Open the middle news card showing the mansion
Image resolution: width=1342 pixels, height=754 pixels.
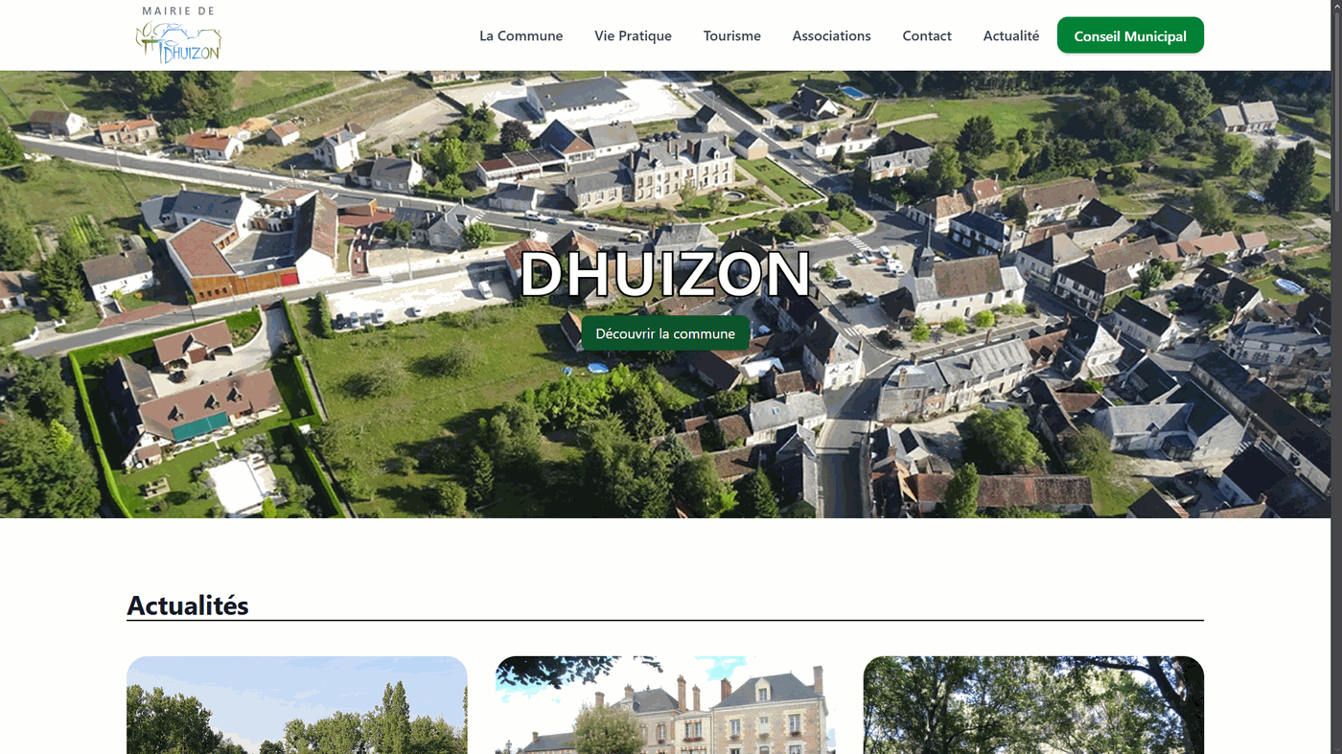pos(665,705)
